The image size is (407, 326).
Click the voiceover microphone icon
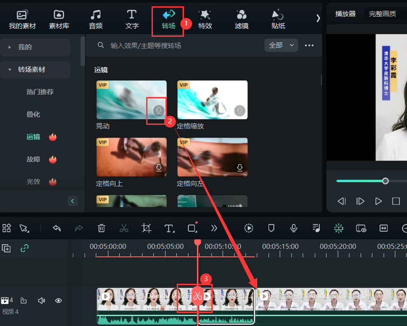(x=294, y=228)
